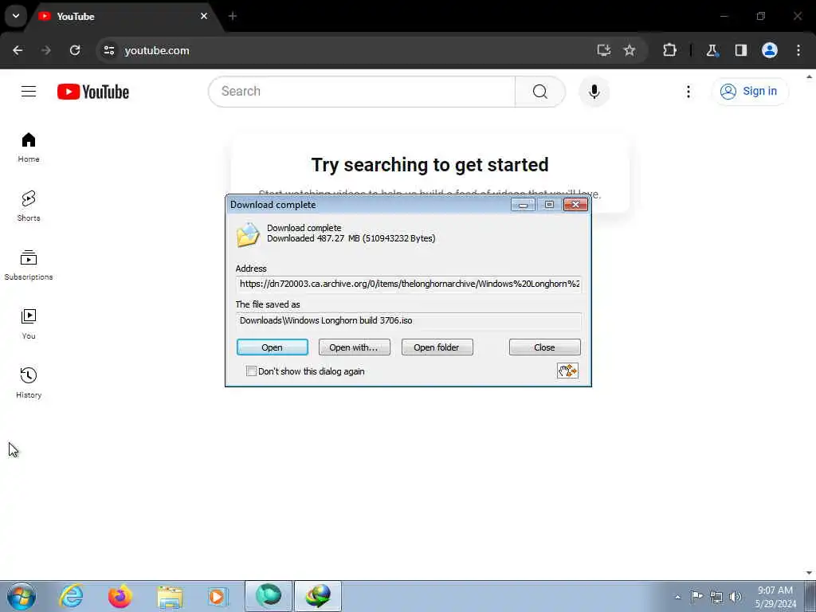Click Open in the download dialog
This screenshot has height=612, width=816.
[x=273, y=347]
